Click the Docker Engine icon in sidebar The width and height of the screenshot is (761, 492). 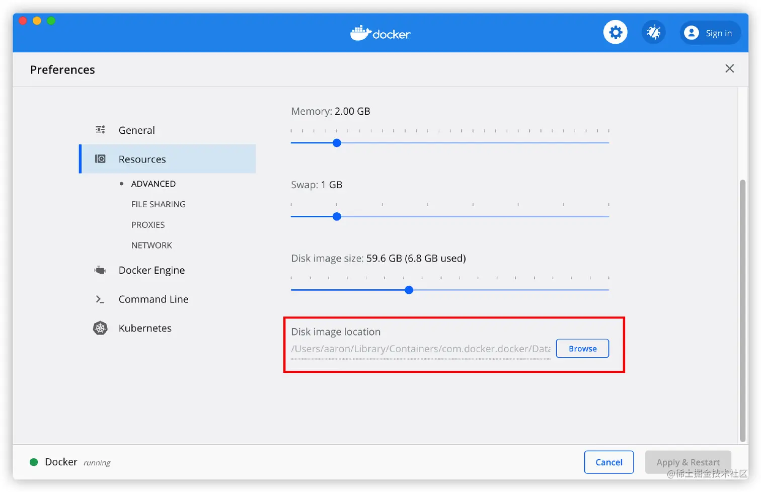(x=100, y=270)
